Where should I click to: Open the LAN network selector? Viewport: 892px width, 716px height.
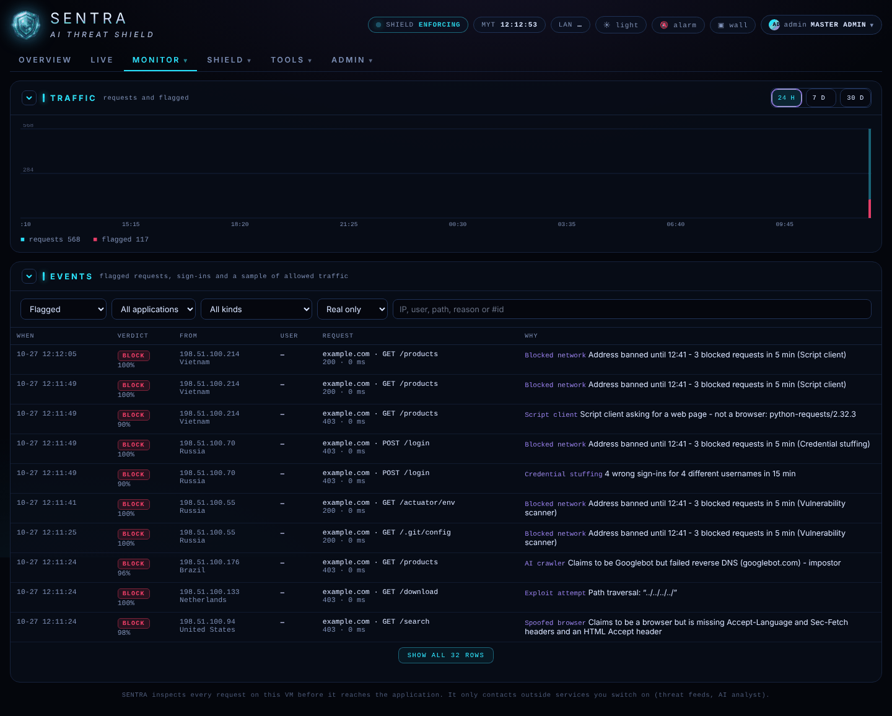tap(570, 25)
